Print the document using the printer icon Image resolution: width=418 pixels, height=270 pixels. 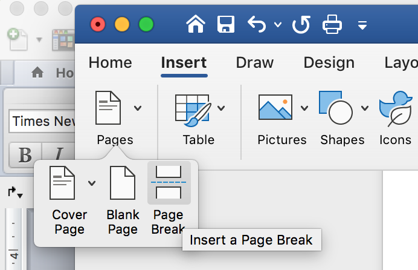point(332,24)
